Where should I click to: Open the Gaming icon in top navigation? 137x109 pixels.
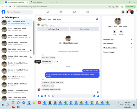pyautogui.click(x=87, y=12)
